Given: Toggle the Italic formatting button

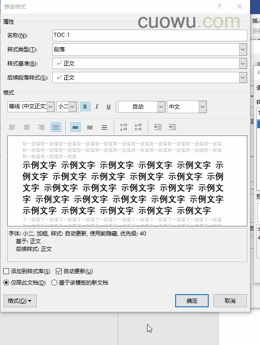Looking at the screenshot, I should click(x=97, y=107).
